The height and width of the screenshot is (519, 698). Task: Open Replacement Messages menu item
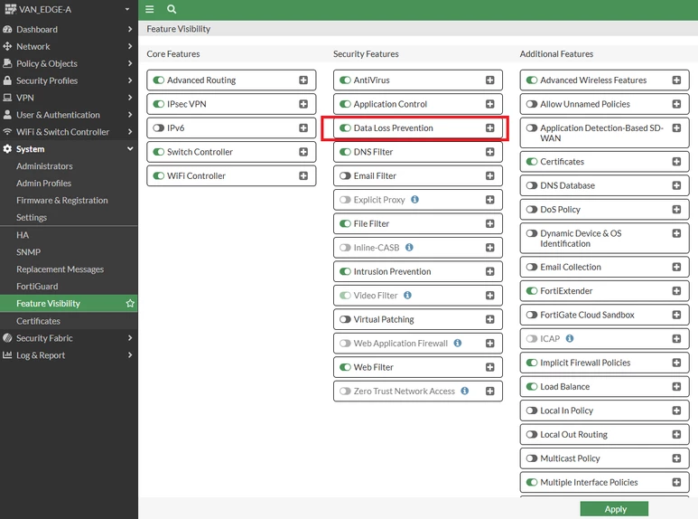(60, 269)
